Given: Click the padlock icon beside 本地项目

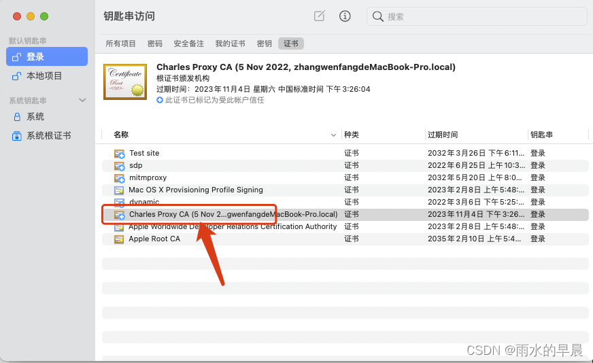Looking at the screenshot, I should (16, 76).
